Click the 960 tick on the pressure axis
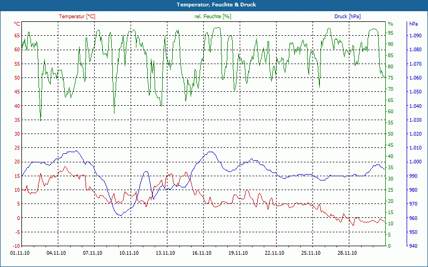 click(414, 218)
